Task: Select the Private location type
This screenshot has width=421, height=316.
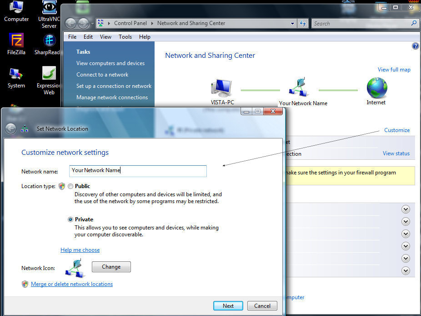Action: point(70,219)
